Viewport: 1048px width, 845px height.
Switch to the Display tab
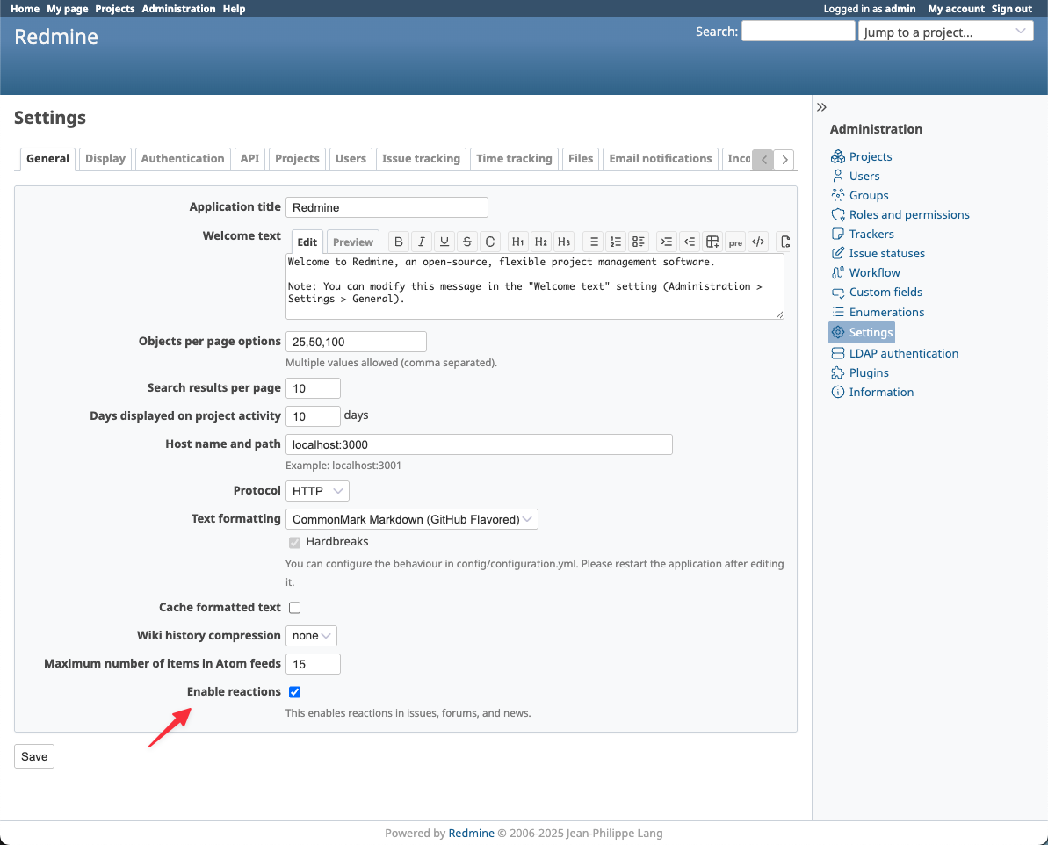pyautogui.click(x=105, y=159)
